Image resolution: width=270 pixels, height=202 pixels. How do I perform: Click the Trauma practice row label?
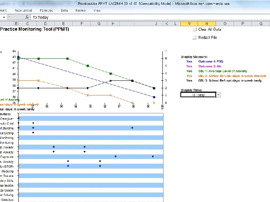[x=7, y=176]
